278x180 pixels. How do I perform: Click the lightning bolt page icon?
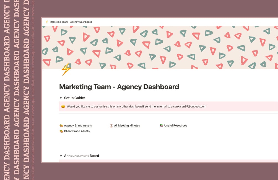click(x=66, y=69)
